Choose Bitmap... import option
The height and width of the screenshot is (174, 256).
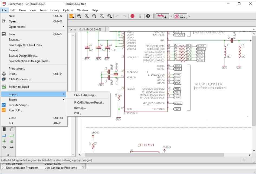[88, 108]
